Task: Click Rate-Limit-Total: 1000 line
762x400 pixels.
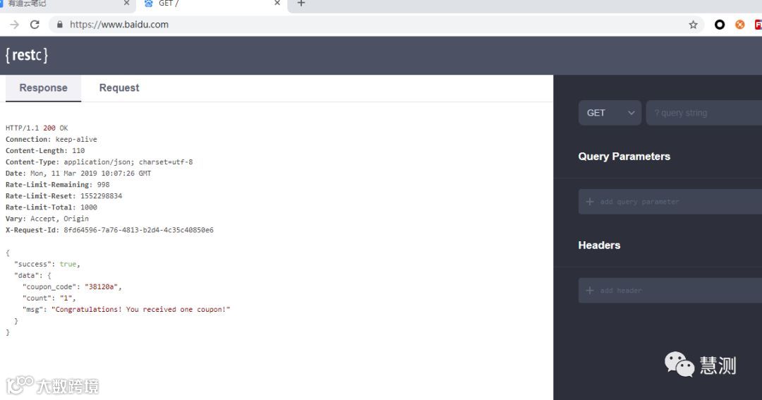Action: point(52,207)
